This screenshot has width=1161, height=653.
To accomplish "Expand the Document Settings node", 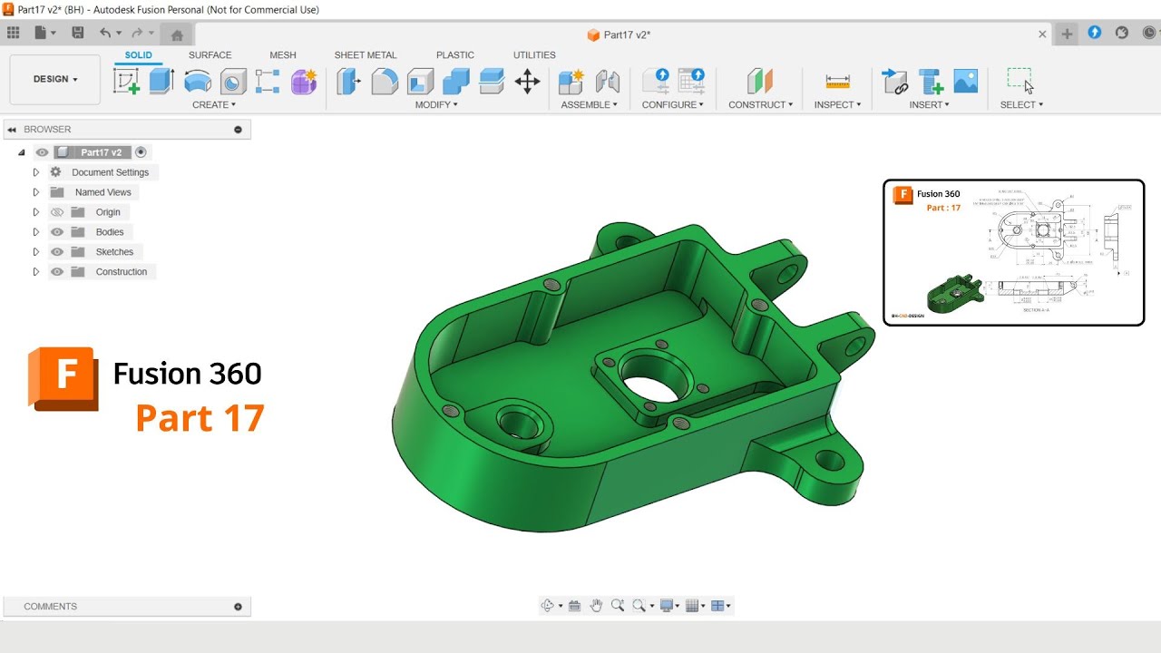I will 36,172.
